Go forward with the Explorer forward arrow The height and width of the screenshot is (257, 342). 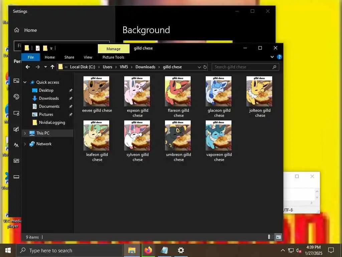37,67
